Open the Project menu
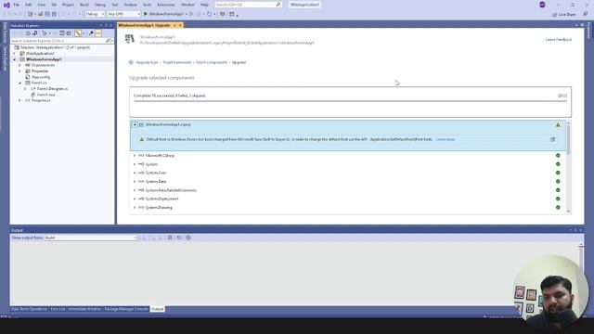The height and width of the screenshot is (334, 594). 68,5
